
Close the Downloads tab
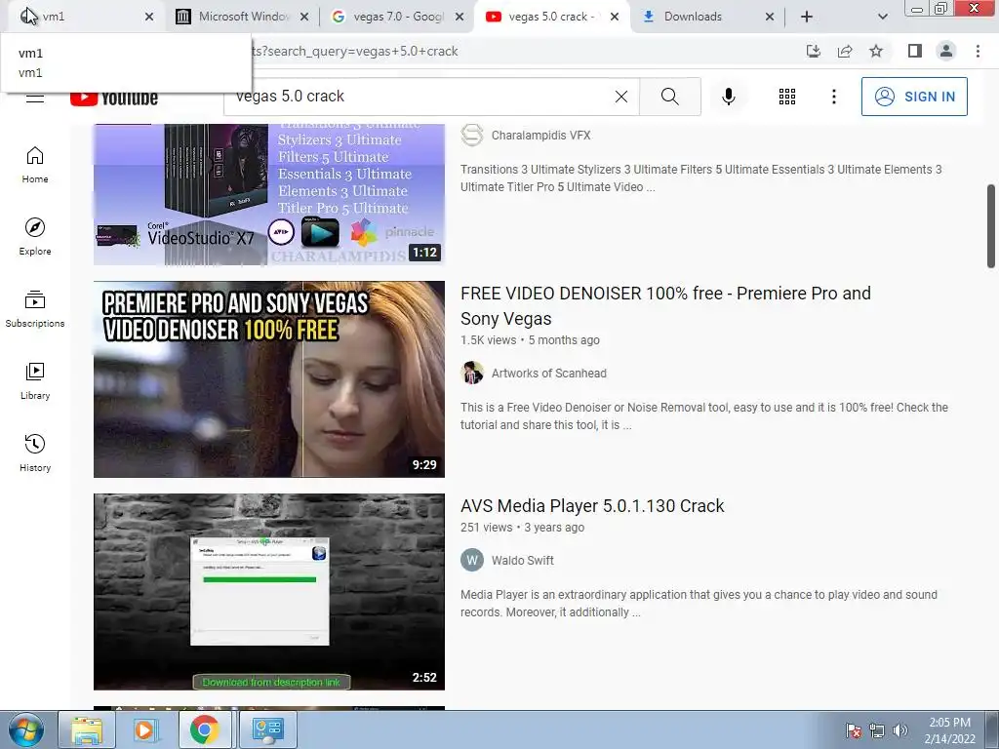pos(770,17)
